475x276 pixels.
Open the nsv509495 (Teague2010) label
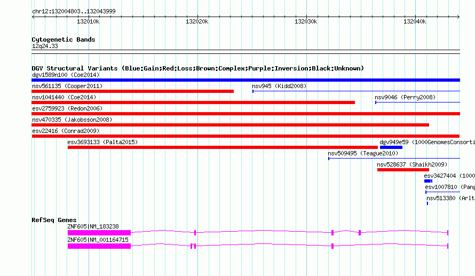pos(363,153)
